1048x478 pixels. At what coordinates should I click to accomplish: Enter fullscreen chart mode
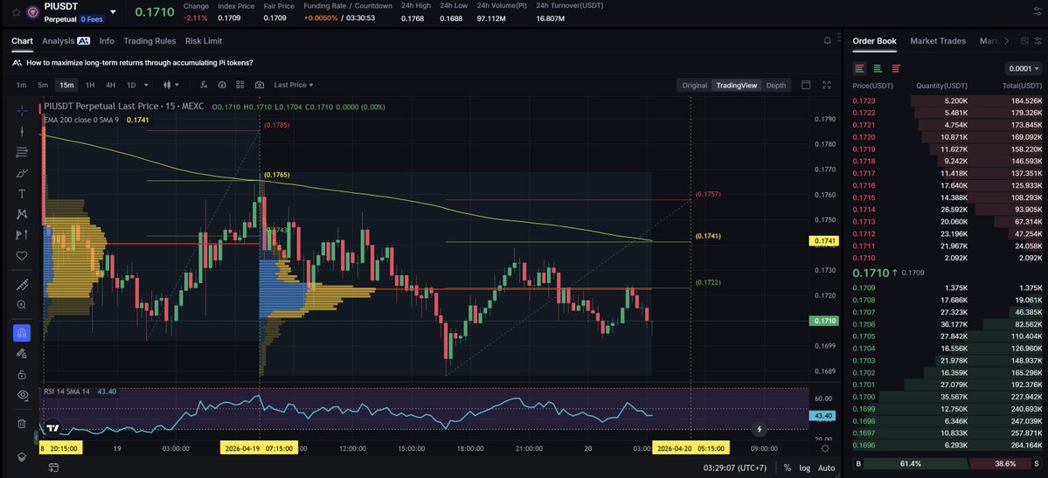(827, 85)
